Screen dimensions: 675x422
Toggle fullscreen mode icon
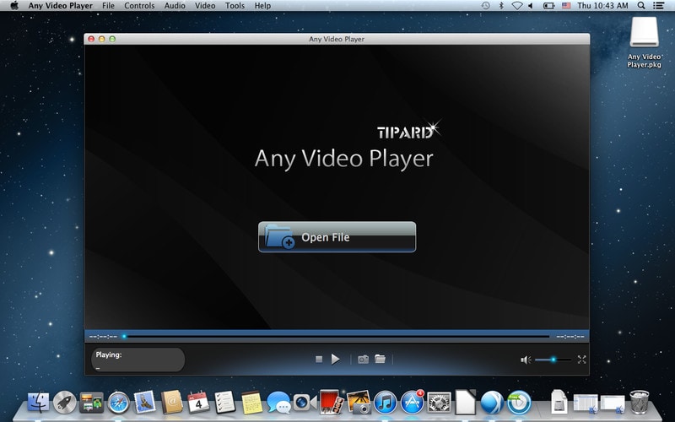click(x=581, y=360)
